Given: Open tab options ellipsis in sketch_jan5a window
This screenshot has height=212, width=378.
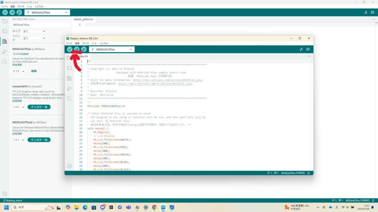Looking at the screenshot, I should (374, 20).
